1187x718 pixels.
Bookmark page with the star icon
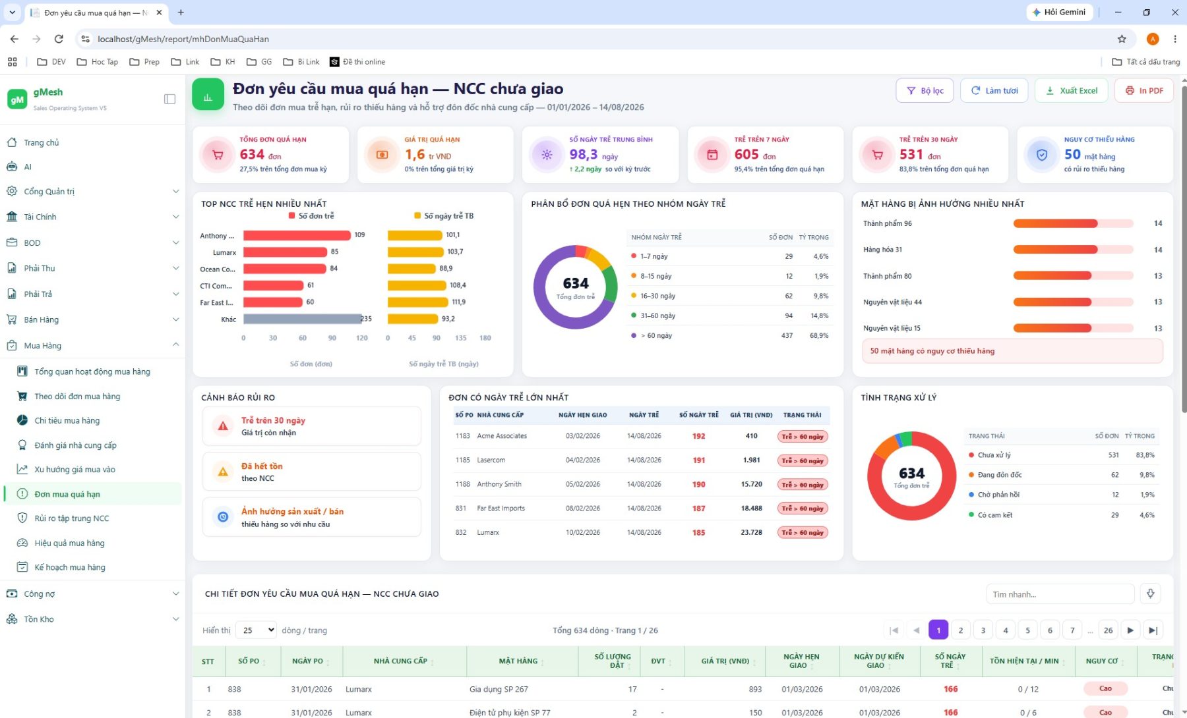(1122, 39)
